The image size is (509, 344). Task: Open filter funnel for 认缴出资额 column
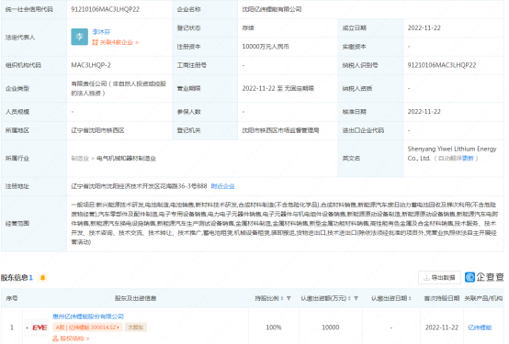tap(356, 298)
